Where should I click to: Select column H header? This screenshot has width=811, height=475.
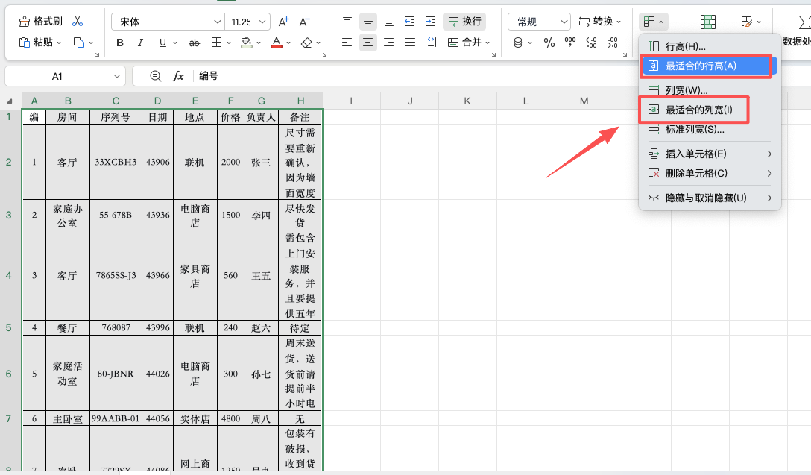point(300,101)
